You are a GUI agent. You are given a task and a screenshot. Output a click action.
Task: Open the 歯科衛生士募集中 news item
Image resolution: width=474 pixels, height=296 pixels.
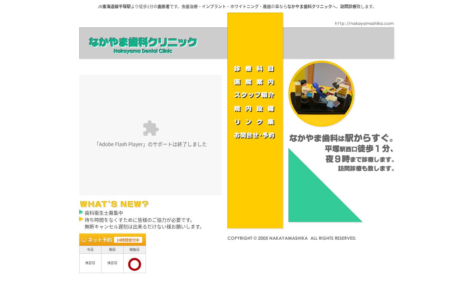[104, 213]
